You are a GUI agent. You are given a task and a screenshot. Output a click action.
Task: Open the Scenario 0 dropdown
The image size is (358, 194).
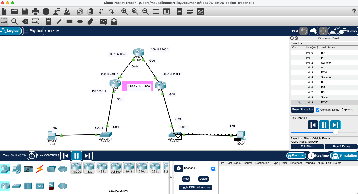(213, 169)
